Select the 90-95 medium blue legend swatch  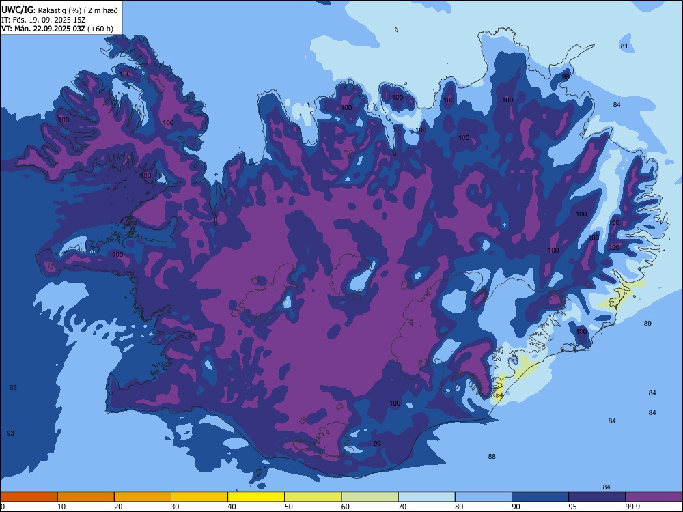tap(540, 497)
